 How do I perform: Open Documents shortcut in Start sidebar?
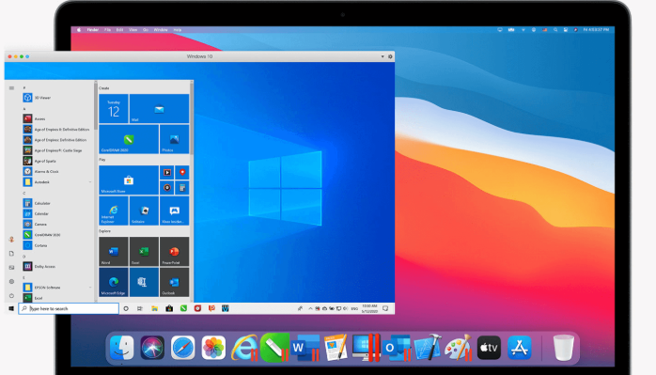pos(11,253)
